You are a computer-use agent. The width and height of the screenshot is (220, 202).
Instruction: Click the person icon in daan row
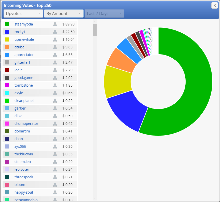point(55,139)
